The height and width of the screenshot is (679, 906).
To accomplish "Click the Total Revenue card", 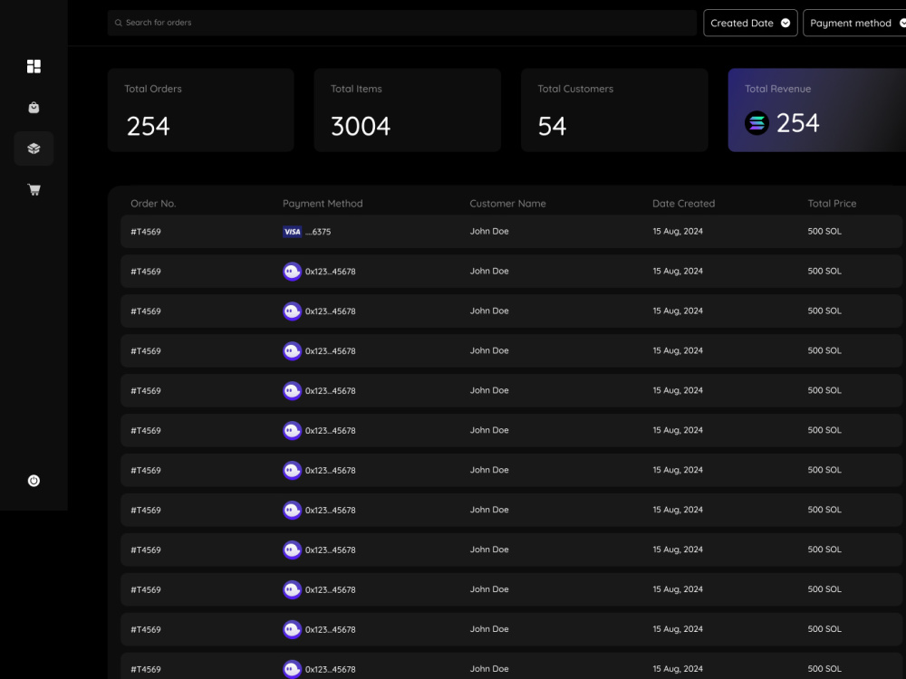I will [817, 110].
